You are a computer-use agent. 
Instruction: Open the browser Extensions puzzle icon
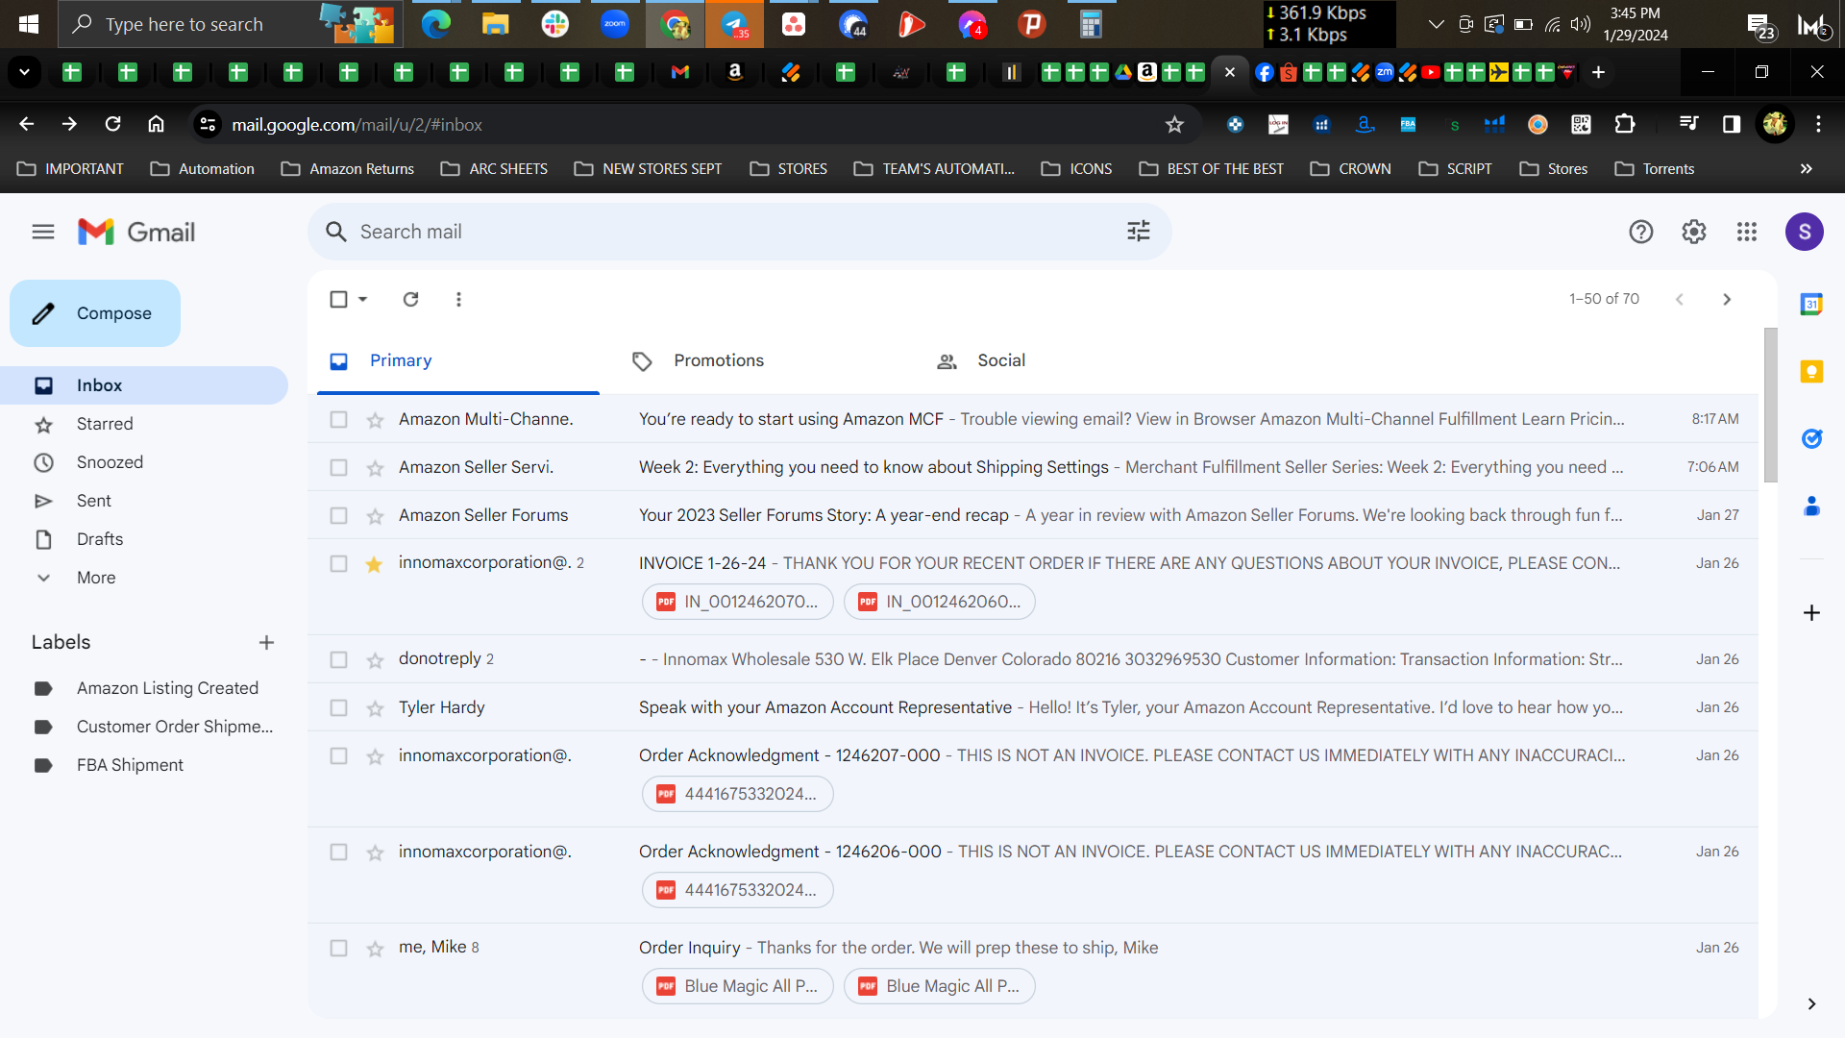click(x=1625, y=124)
